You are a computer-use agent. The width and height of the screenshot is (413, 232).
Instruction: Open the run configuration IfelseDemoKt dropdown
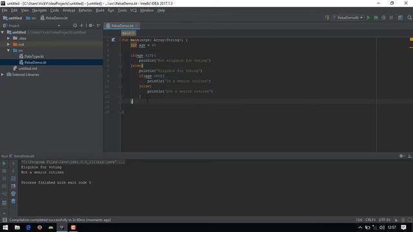(348, 17)
